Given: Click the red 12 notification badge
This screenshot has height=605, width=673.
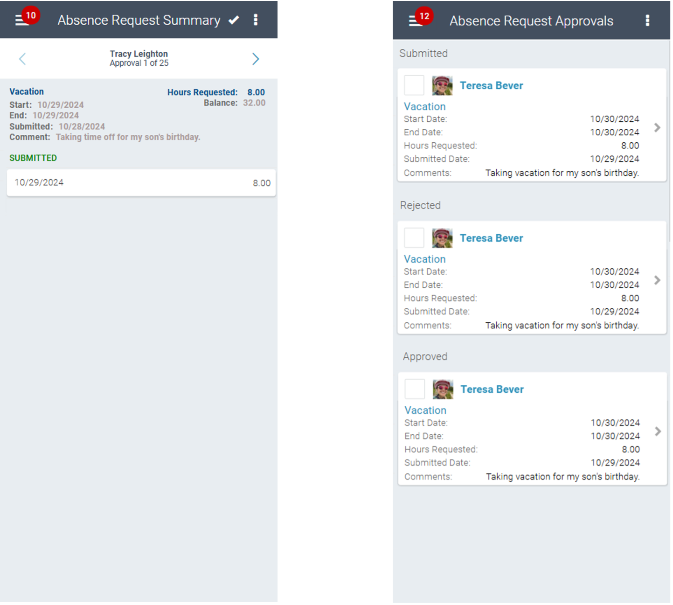Looking at the screenshot, I should (424, 16).
